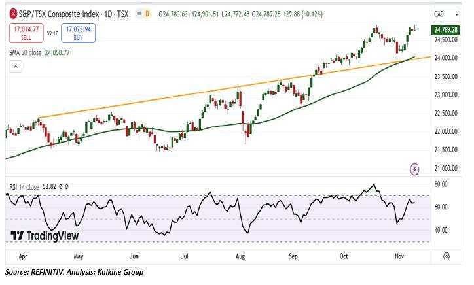Click the BUY 17,073.94 button
This screenshot has height=285, width=474.
[x=79, y=33]
